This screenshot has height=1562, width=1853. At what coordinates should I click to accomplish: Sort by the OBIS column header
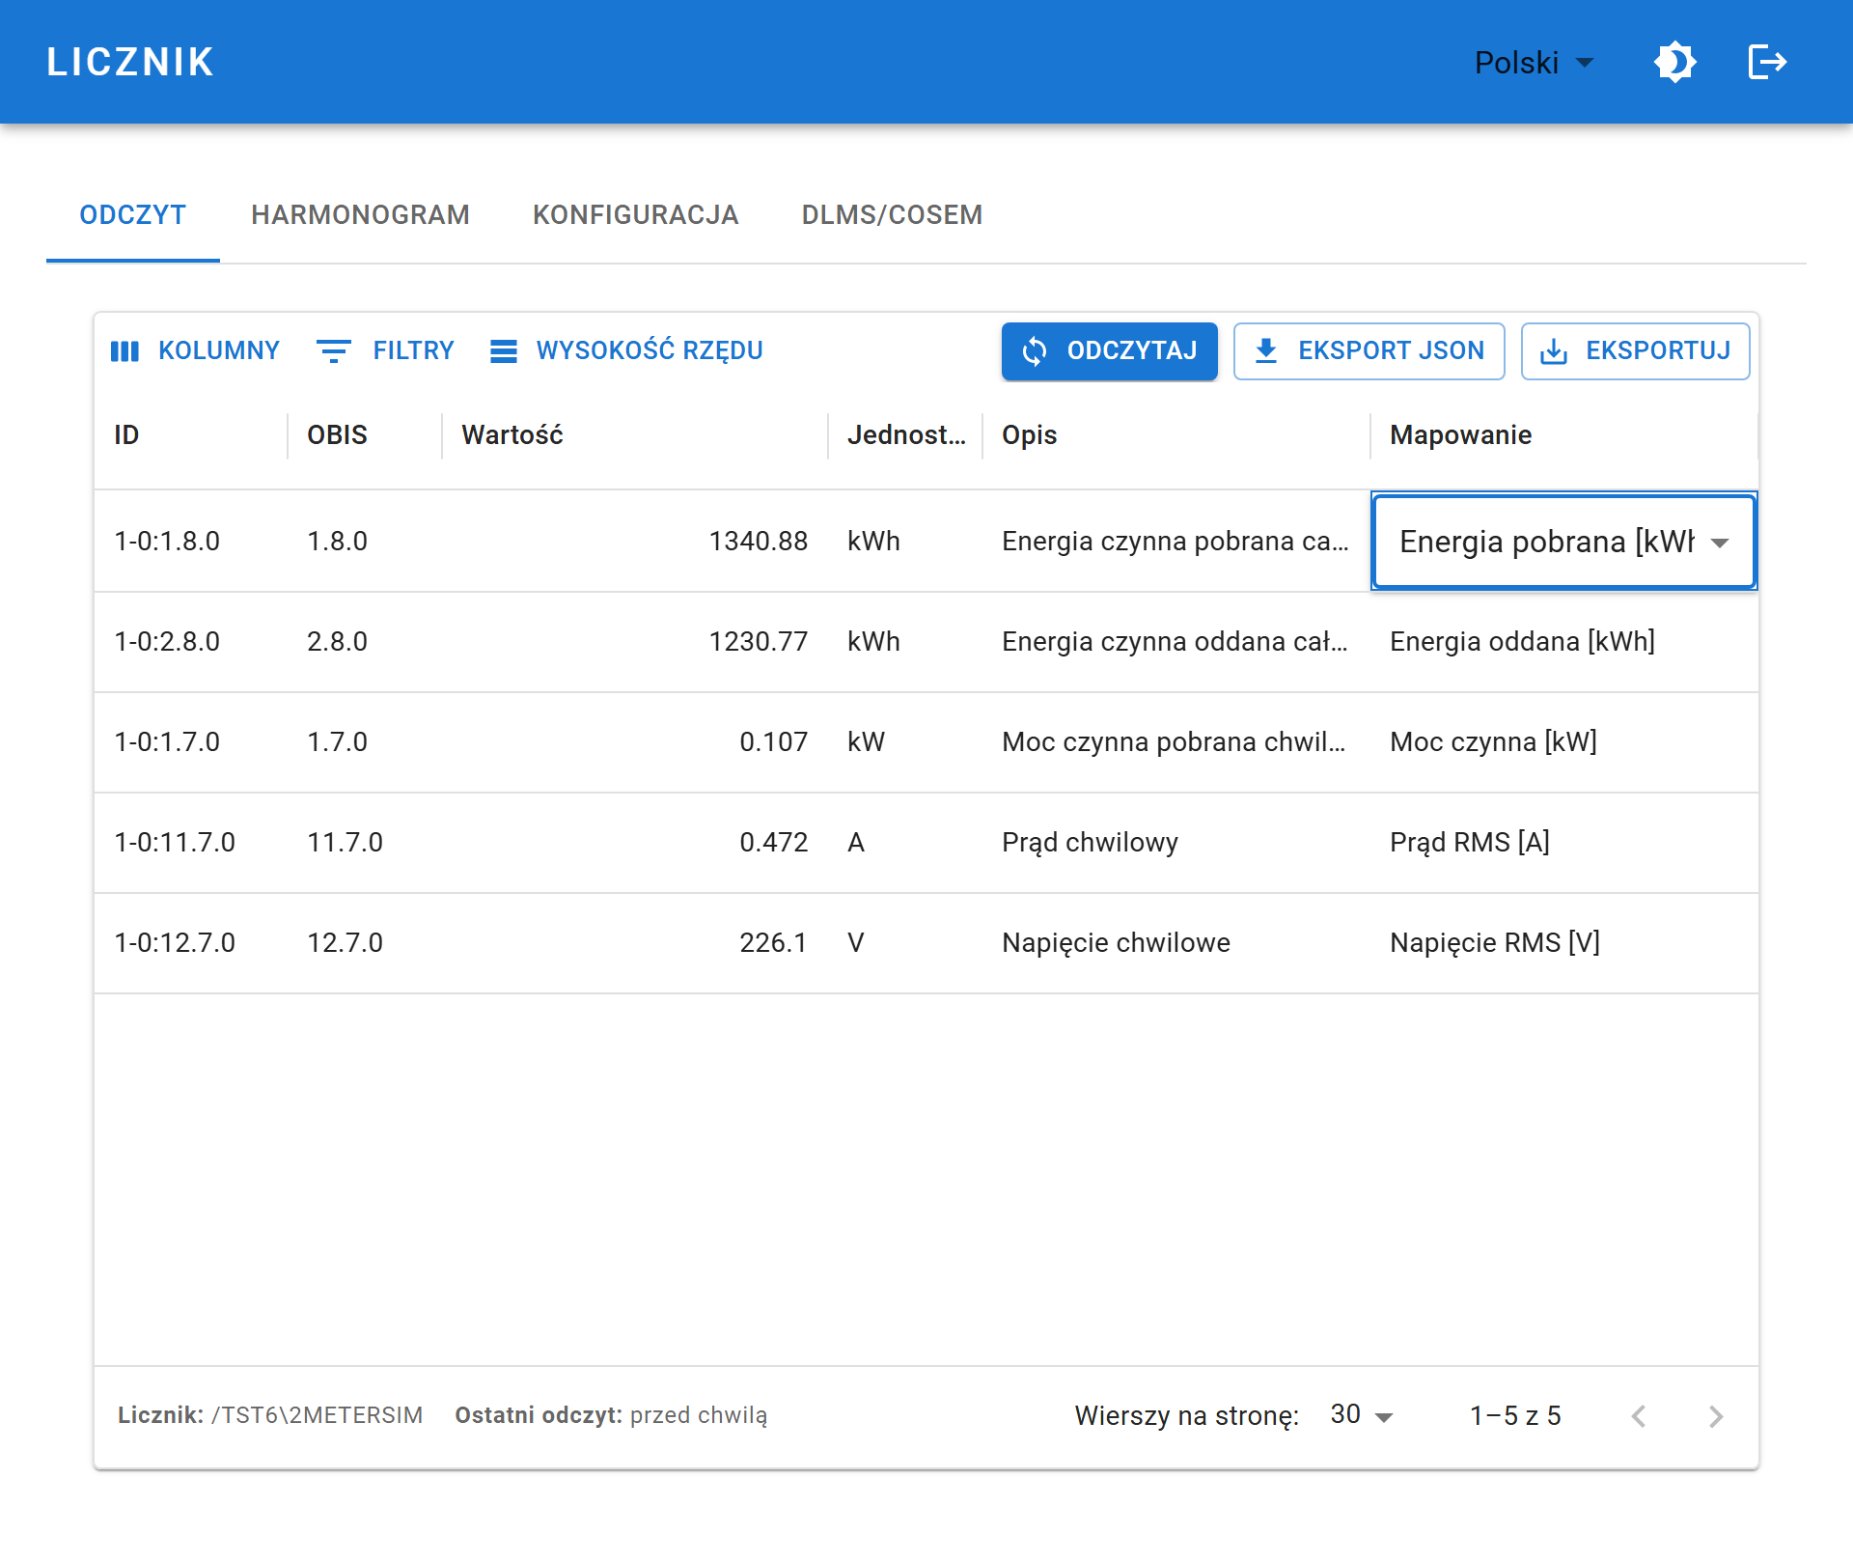pyautogui.click(x=365, y=435)
